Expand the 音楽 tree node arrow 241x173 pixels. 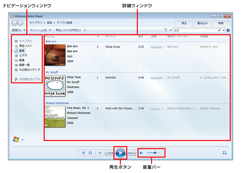(x=13, y=51)
